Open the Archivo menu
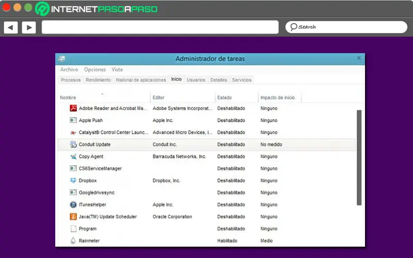This screenshot has height=258, width=413. click(x=69, y=70)
